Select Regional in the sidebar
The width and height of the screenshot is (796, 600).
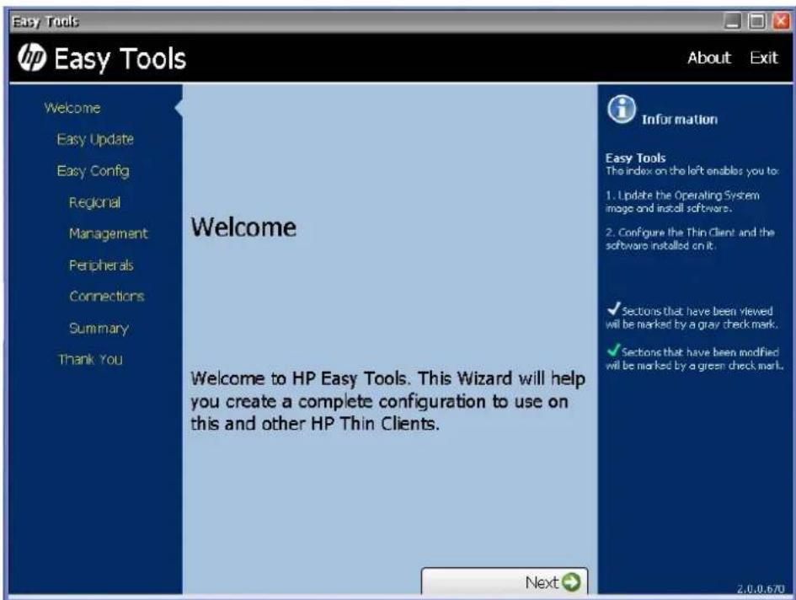pyautogui.click(x=95, y=202)
